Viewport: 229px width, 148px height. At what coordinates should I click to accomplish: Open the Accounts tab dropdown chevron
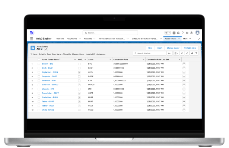click(x=95, y=39)
